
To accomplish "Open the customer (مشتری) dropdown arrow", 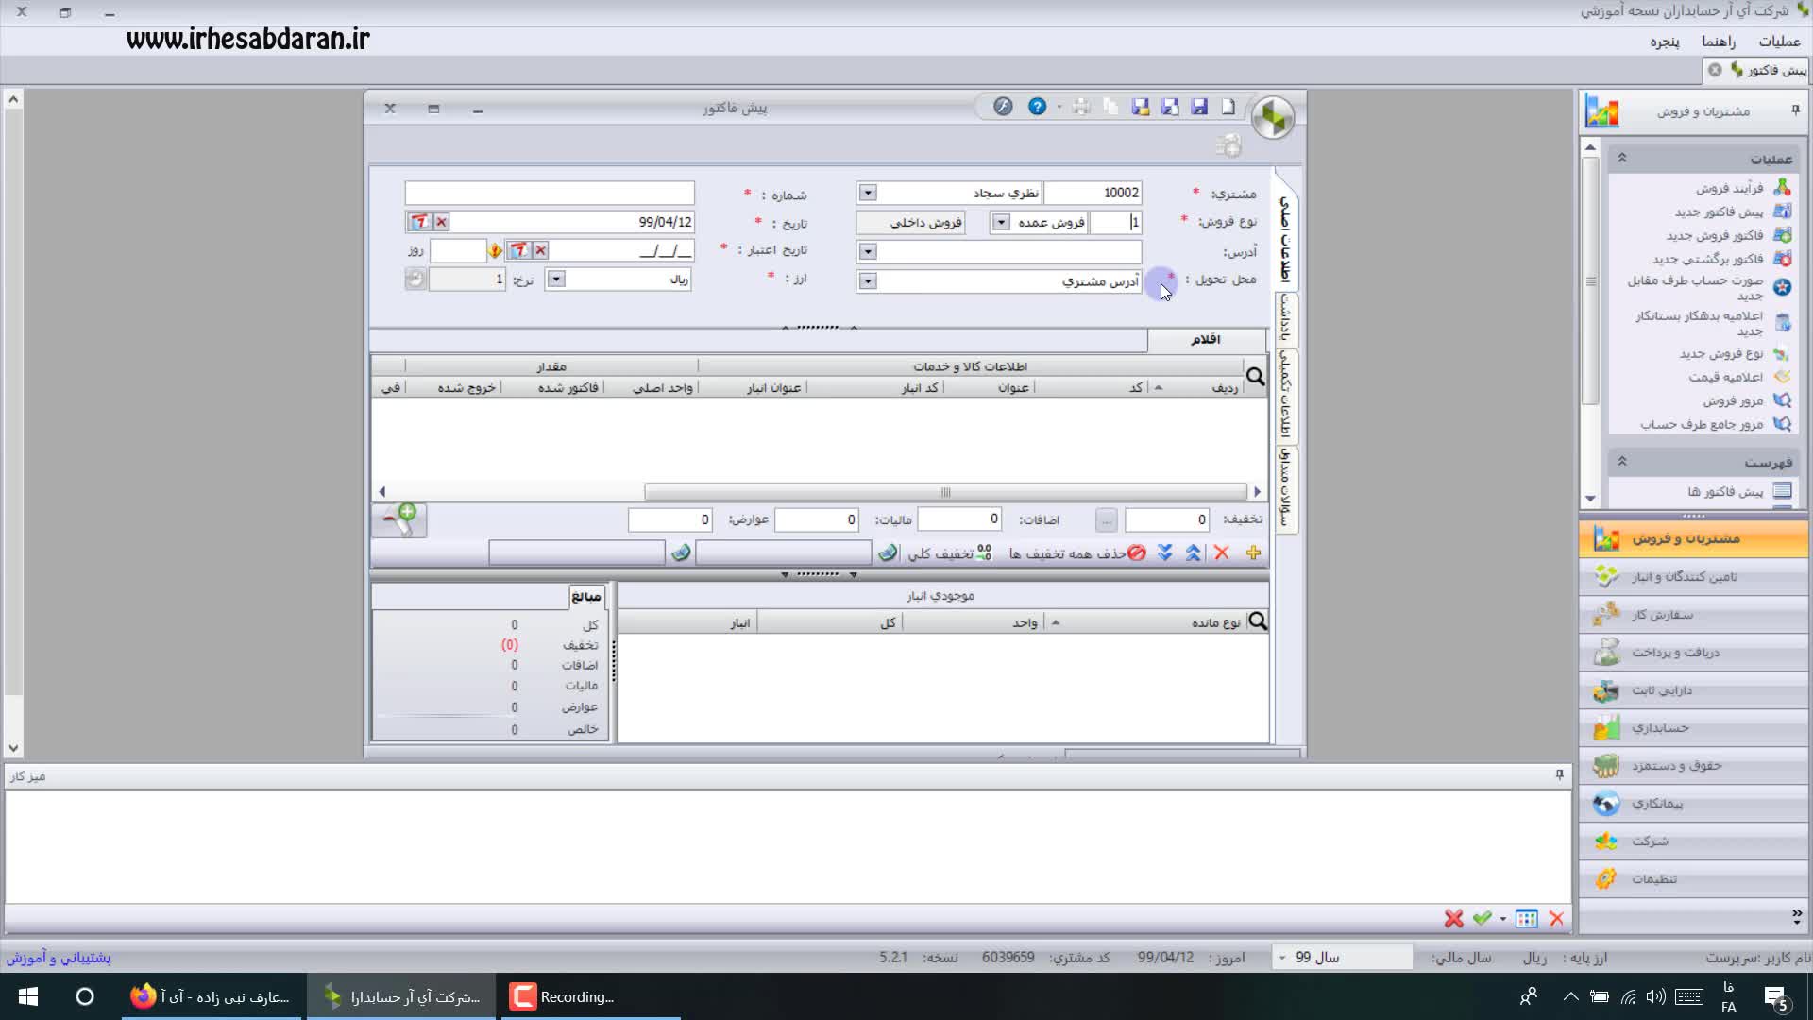I will tap(868, 193).
